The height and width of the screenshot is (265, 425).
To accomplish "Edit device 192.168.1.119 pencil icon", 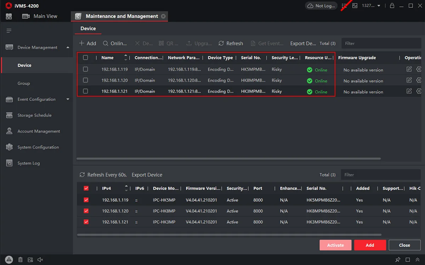I will 409,69.
